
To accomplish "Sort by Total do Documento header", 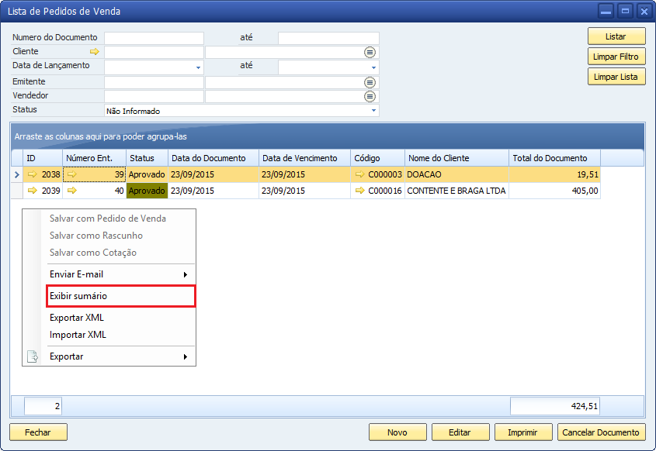I will coord(555,158).
